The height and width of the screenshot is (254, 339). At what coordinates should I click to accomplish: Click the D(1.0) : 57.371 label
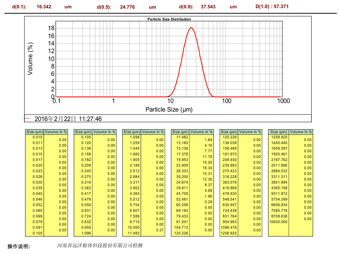click(x=272, y=7)
